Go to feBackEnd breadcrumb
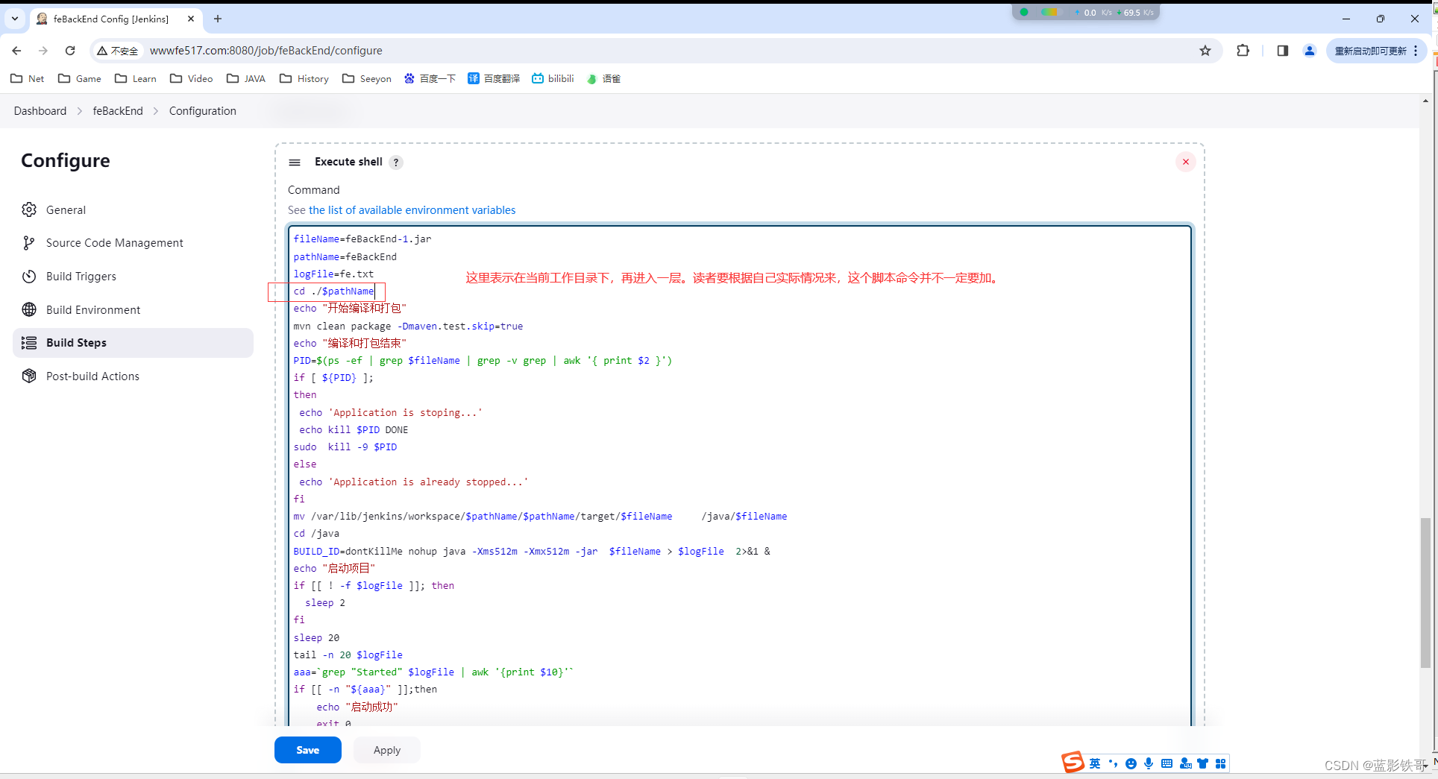Image resolution: width=1438 pixels, height=779 pixels. pyautogui.click(x=118, y=110)
